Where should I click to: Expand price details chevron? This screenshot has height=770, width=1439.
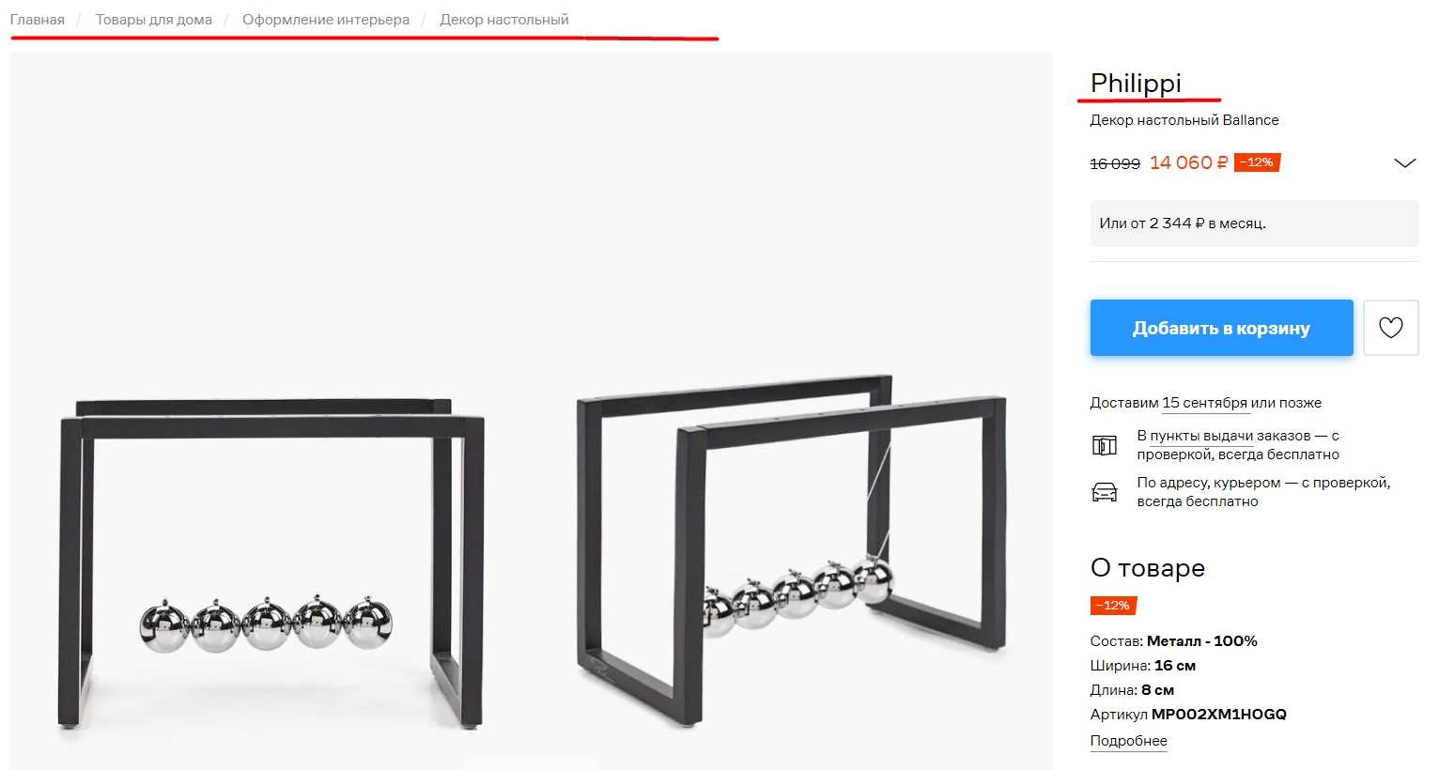click(1404, 163)
